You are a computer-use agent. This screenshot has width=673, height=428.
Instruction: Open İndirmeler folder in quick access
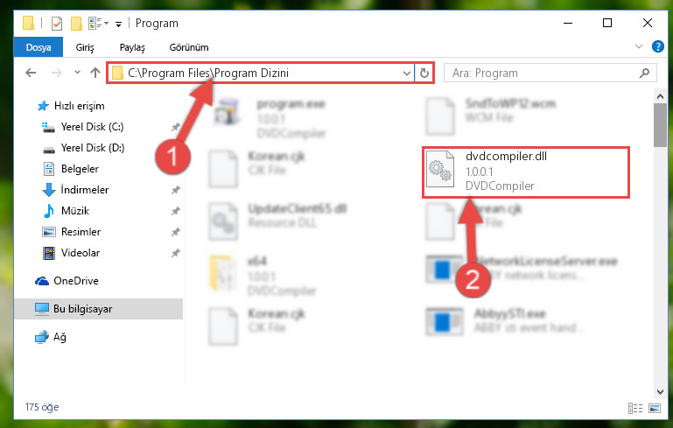point(85,190)
